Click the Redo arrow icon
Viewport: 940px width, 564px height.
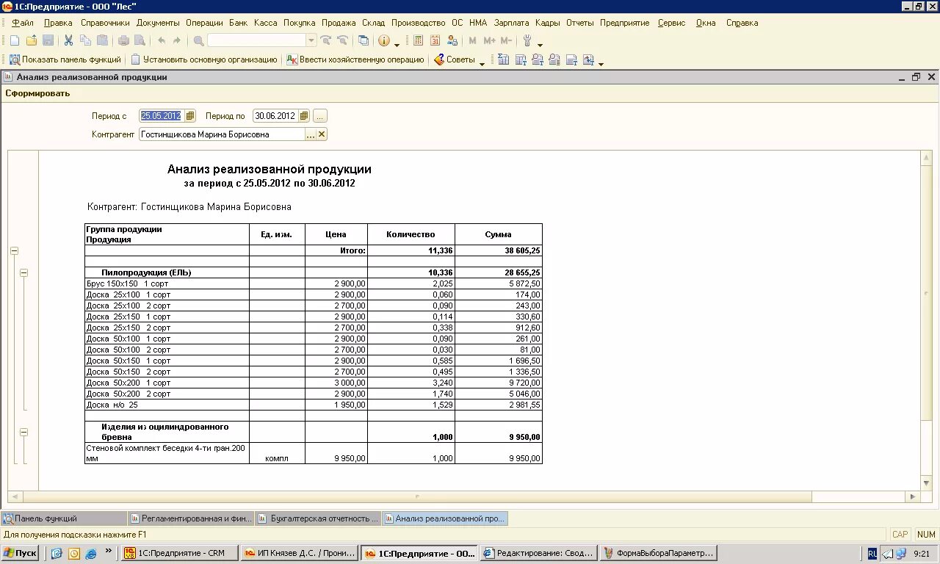(x=177, y=41)
